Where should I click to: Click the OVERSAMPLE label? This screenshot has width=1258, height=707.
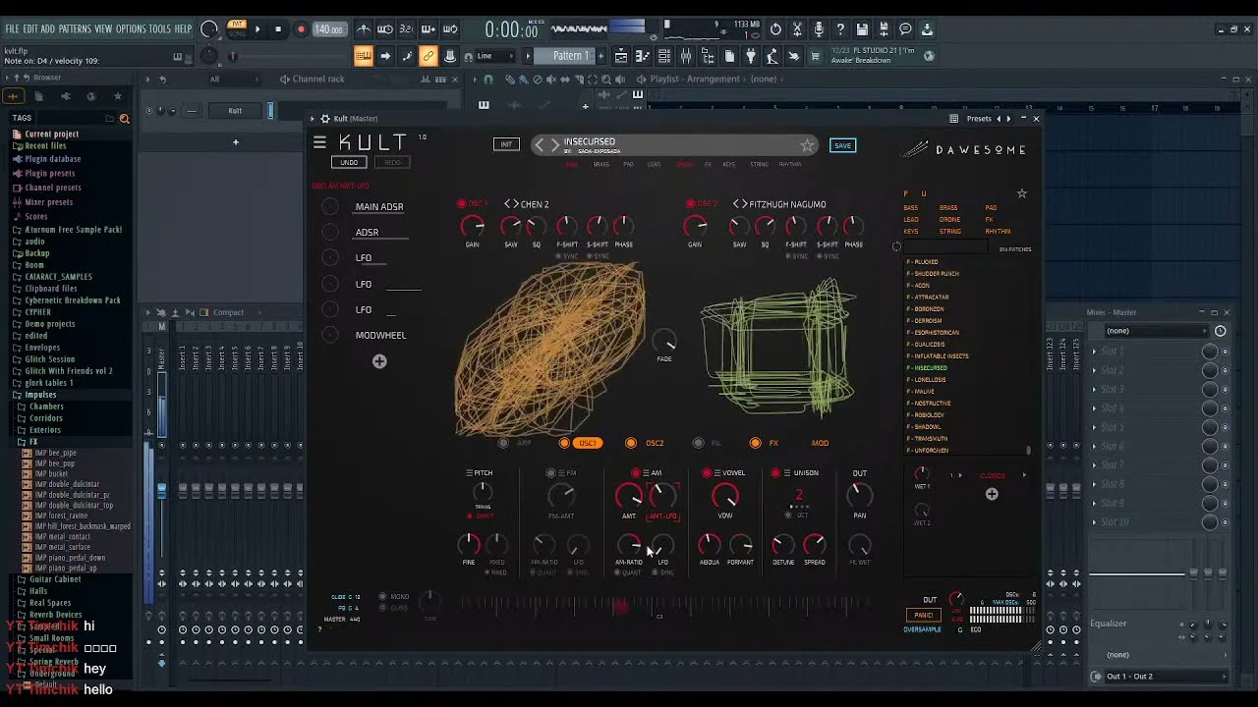(922, 629)
